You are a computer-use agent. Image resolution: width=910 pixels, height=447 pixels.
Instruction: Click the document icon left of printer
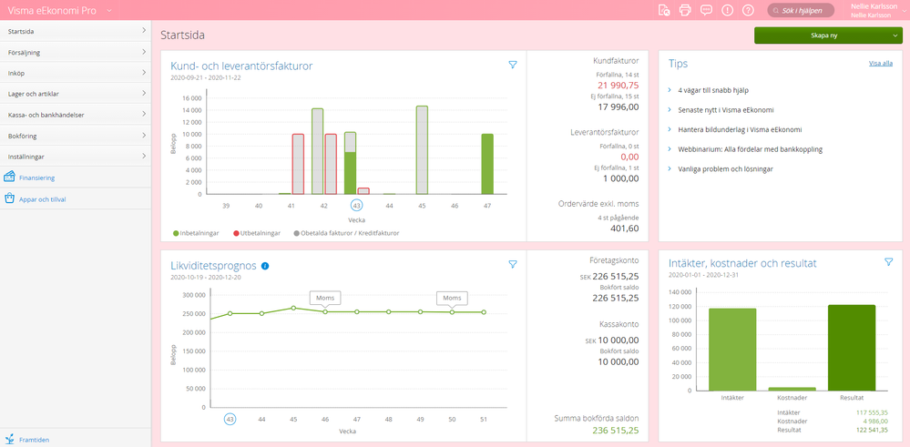tap(664, 10)
